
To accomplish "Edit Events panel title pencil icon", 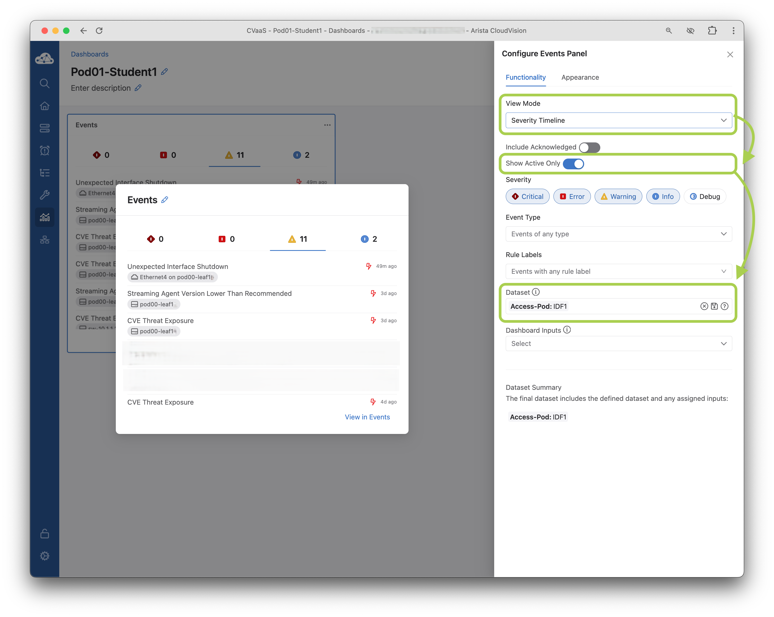I will point(165,200).
